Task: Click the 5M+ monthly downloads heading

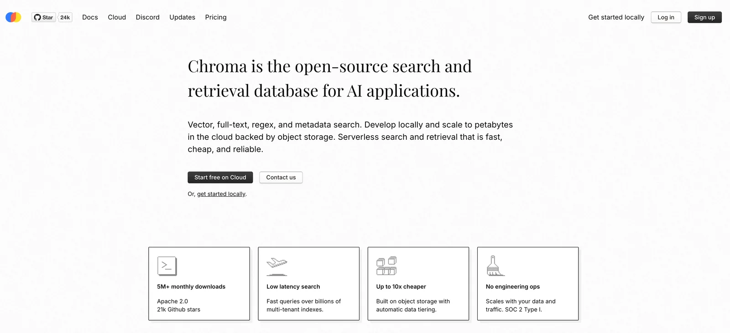Action: coord(191,287)
